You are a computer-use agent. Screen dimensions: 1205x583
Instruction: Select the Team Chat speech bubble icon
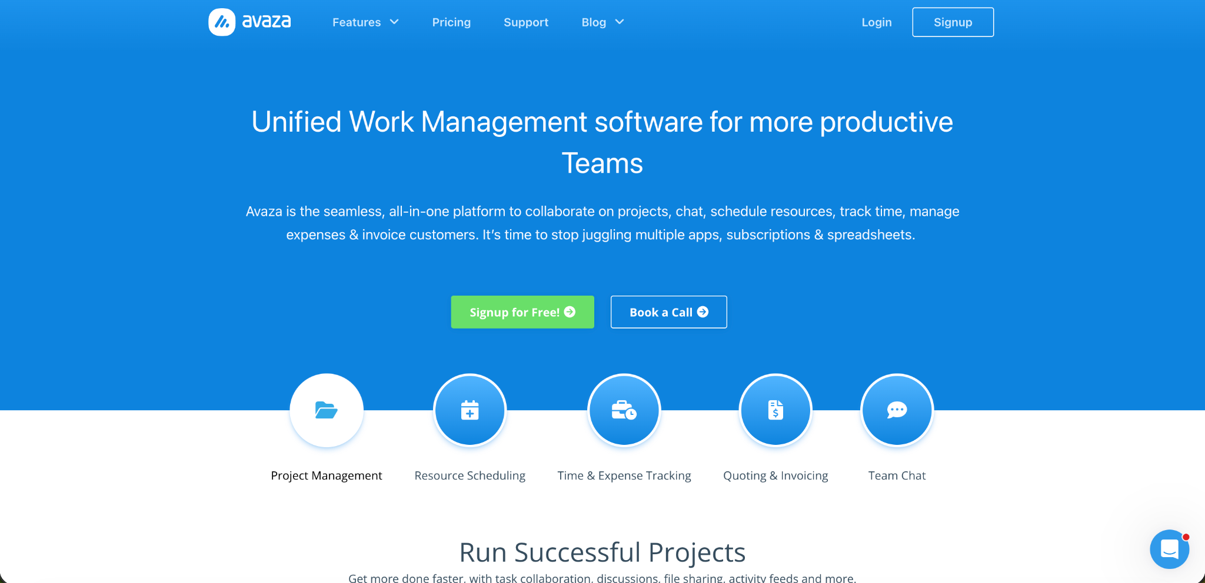coord(897,410)
